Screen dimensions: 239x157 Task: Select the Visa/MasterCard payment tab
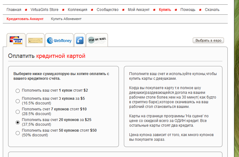pyautogui.click(x=16, y=40)
